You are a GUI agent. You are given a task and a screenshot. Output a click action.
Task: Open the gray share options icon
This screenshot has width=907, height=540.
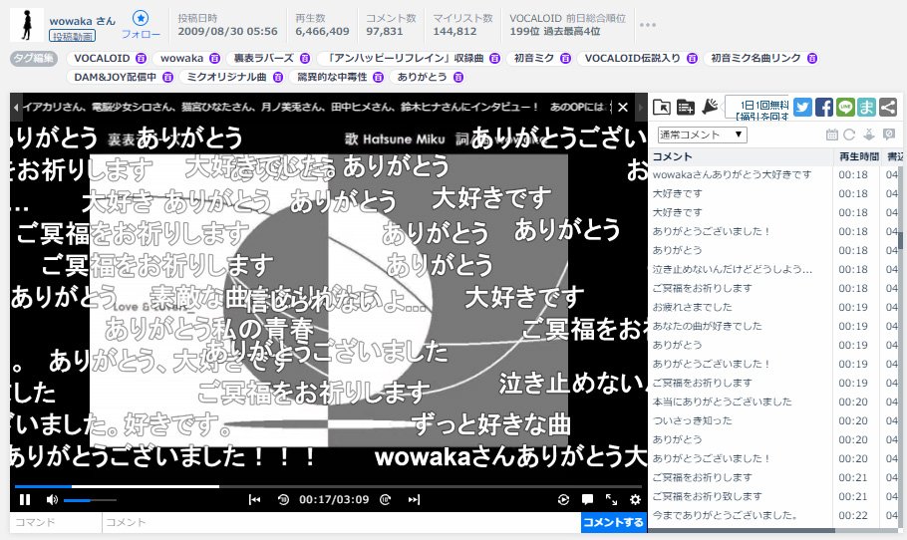888,107
